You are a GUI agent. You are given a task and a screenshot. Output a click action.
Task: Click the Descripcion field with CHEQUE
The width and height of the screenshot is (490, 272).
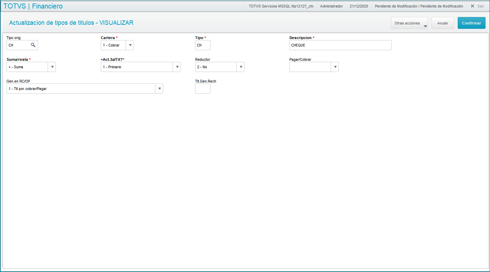[340, 45]
